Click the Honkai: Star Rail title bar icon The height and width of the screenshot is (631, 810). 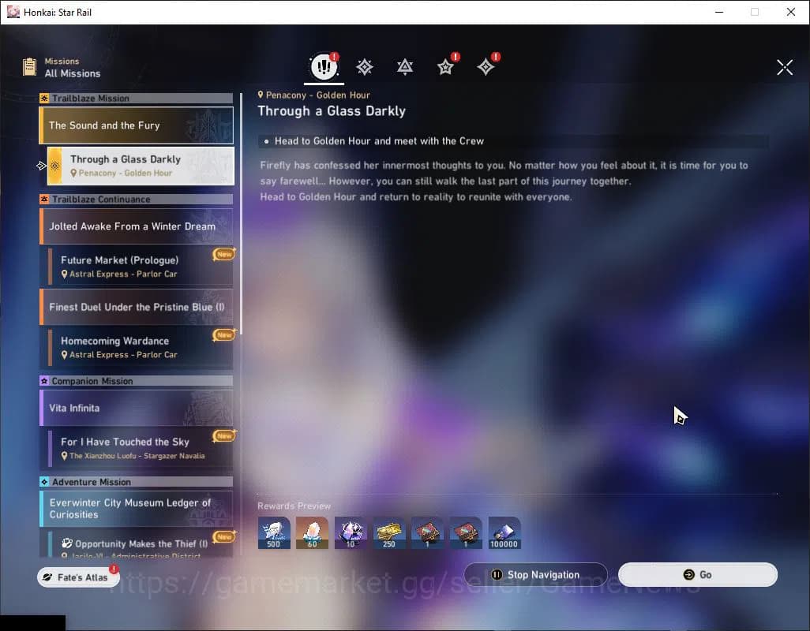pyautogui.click(x=13, y=12)
